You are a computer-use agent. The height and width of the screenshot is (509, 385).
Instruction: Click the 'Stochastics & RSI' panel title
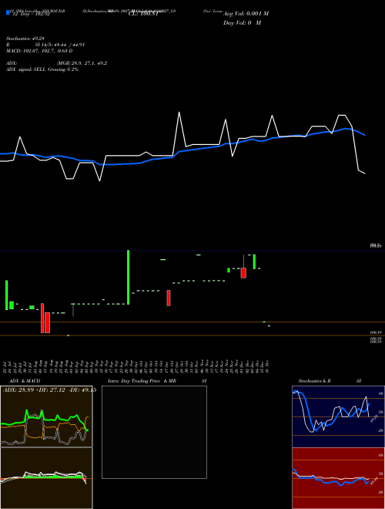point(330,381)
